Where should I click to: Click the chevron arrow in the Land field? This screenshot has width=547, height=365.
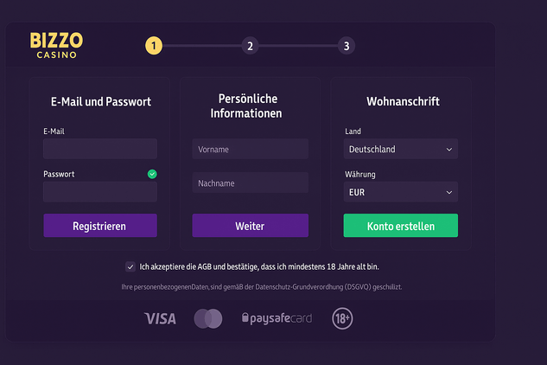[x=449, y=150]
